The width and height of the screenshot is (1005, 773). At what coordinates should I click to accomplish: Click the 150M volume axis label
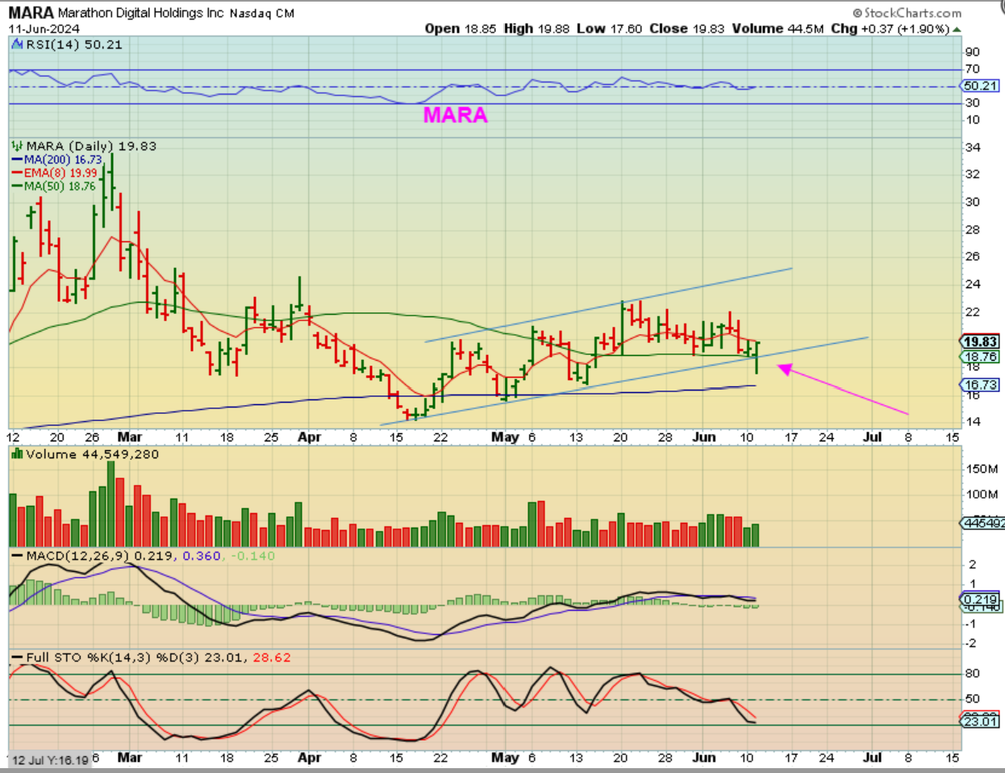(982, 469)
